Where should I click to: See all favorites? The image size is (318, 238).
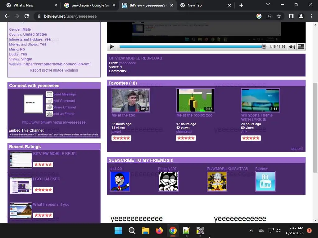(x=297, y=148)
